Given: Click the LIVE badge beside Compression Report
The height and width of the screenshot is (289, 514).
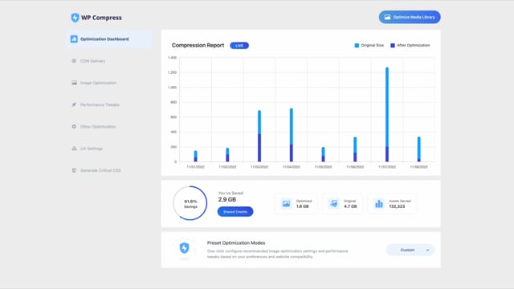Looking at the screenshot, I should [239, 46].
